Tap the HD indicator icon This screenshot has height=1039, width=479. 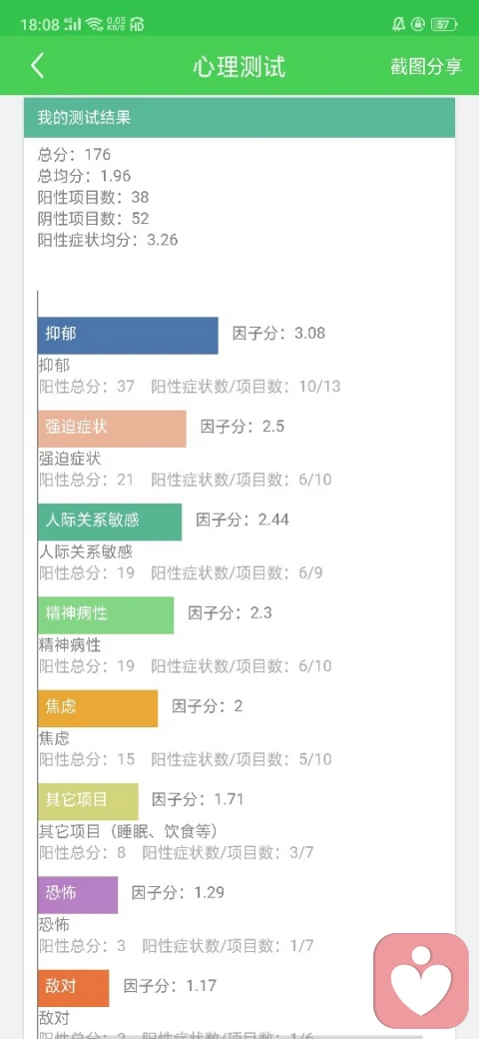pyautogui.click(x=137, y=25)
